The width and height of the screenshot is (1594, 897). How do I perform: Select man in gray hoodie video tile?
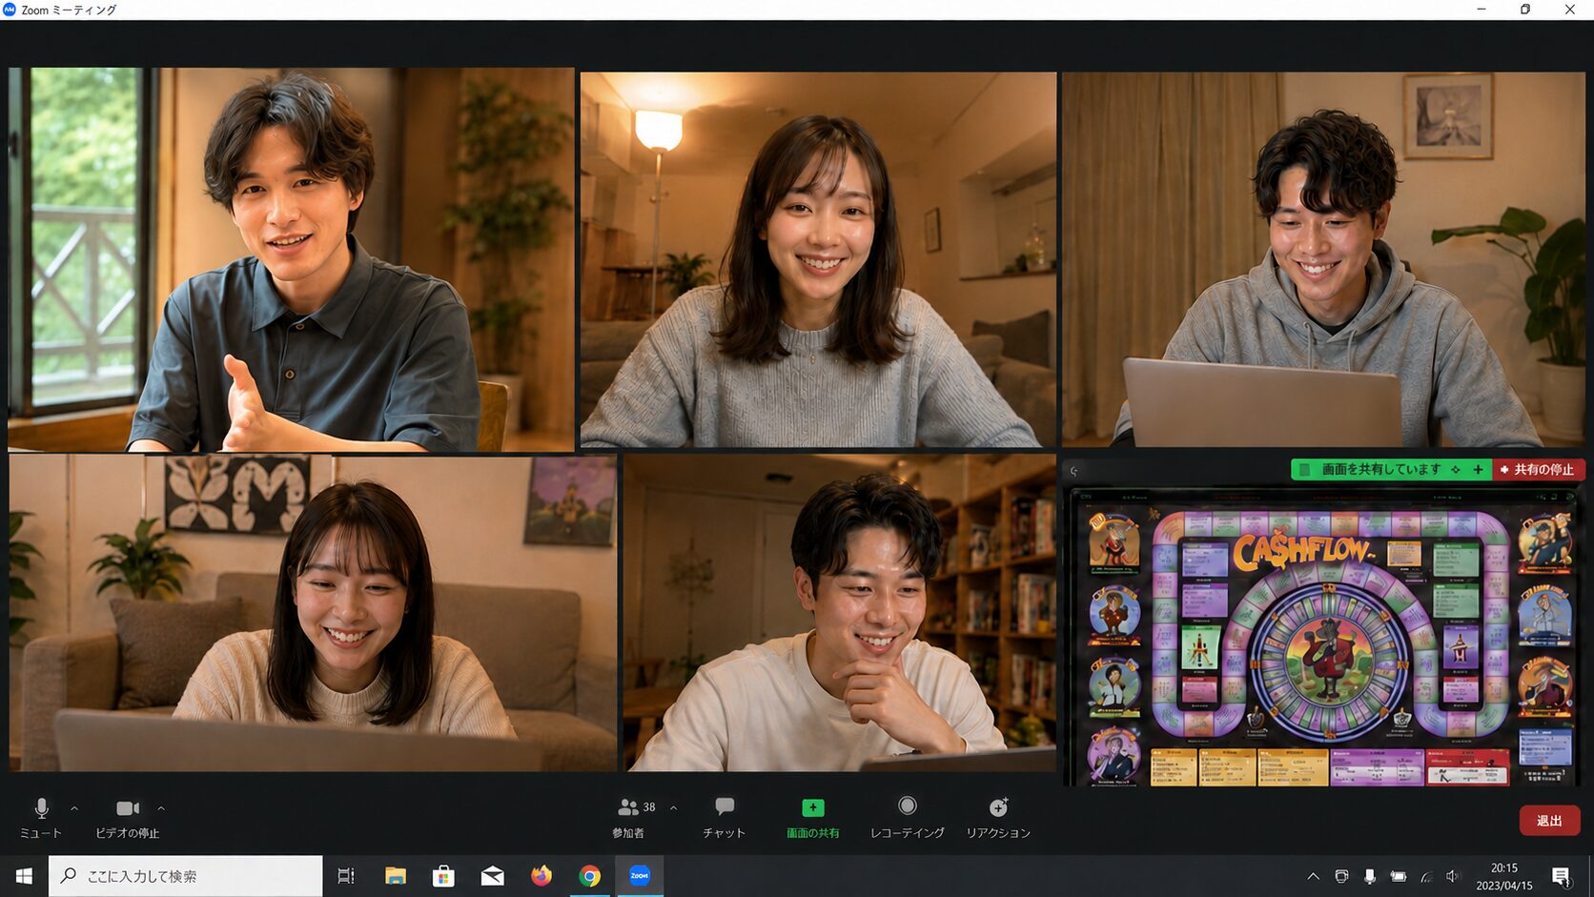(x=1323, y=259)
